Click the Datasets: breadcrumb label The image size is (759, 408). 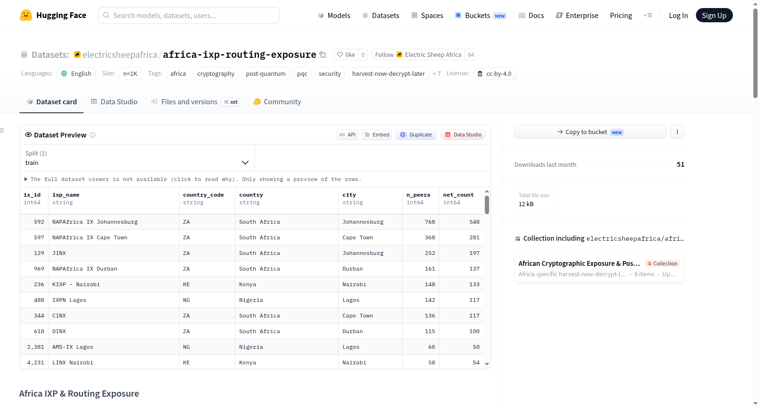50,54
